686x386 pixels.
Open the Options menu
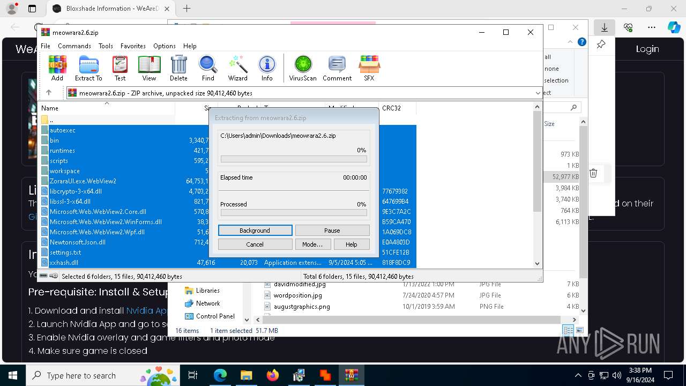point(165,46)
